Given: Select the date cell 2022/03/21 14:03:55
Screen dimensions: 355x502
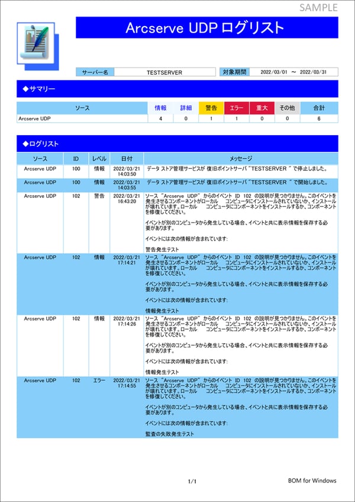Looking at the screenshot, I should tap(127, 185).
